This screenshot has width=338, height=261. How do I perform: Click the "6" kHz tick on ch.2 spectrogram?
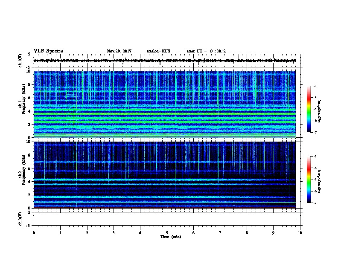pos(29,168)
